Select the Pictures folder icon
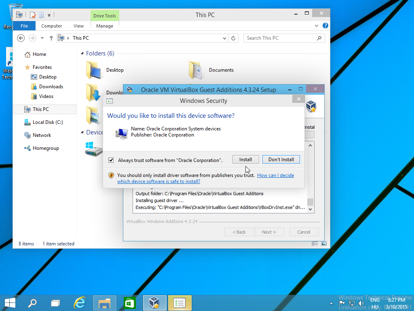The width and height of the screenshot is (414, 311). coord(93,115)
